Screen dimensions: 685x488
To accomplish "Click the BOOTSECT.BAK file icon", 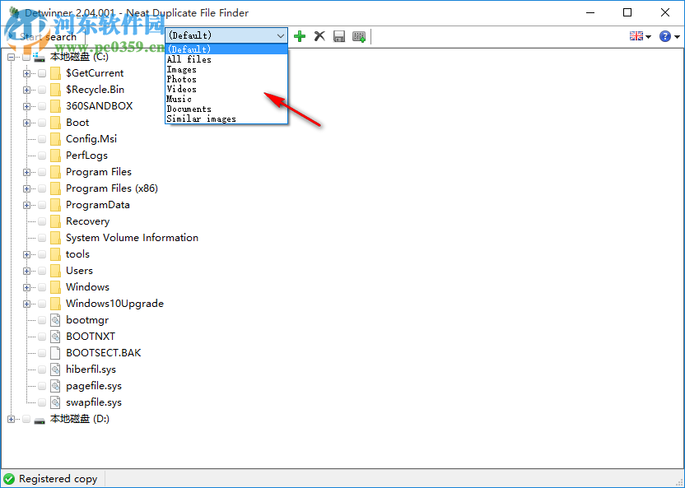I will click(55, 353).
